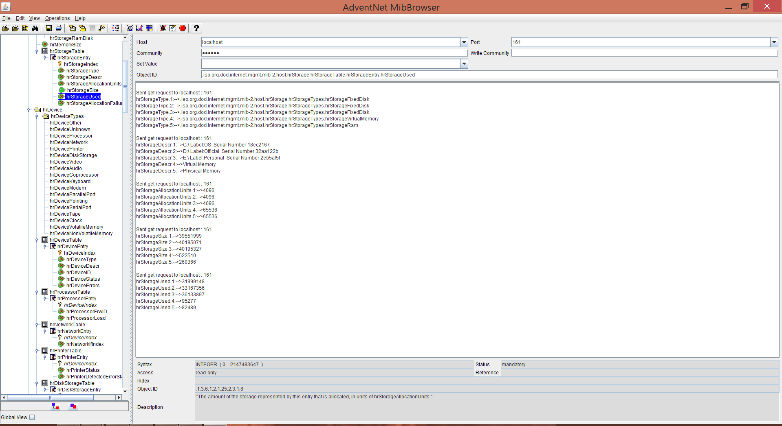Open the Port dropdown arrow
782x426 pixels.
click(x=774, y=42)
